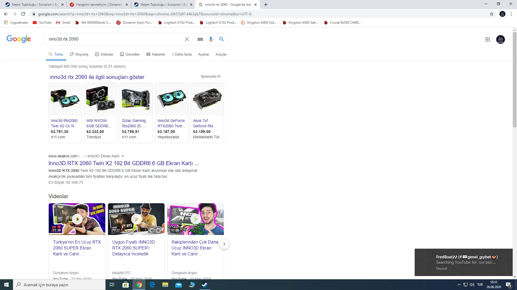
Task: Switch to the Videolar tab
Action: tap(104, 54)
